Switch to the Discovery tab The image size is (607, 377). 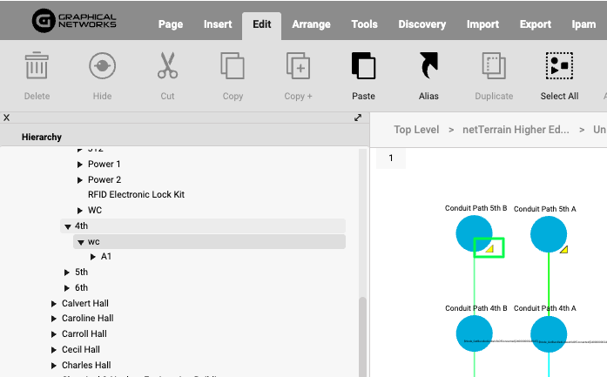(422, 24)
